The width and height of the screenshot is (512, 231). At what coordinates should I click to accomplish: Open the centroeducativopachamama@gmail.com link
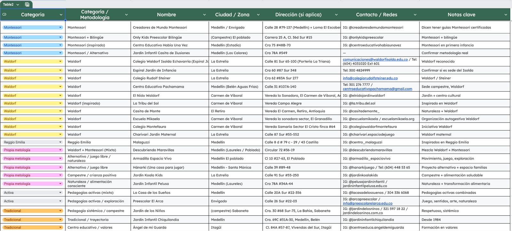[x=377, y=89]
